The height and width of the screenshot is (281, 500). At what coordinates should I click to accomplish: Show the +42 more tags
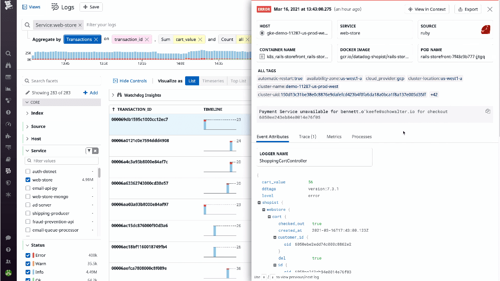(x=434, y=94)
